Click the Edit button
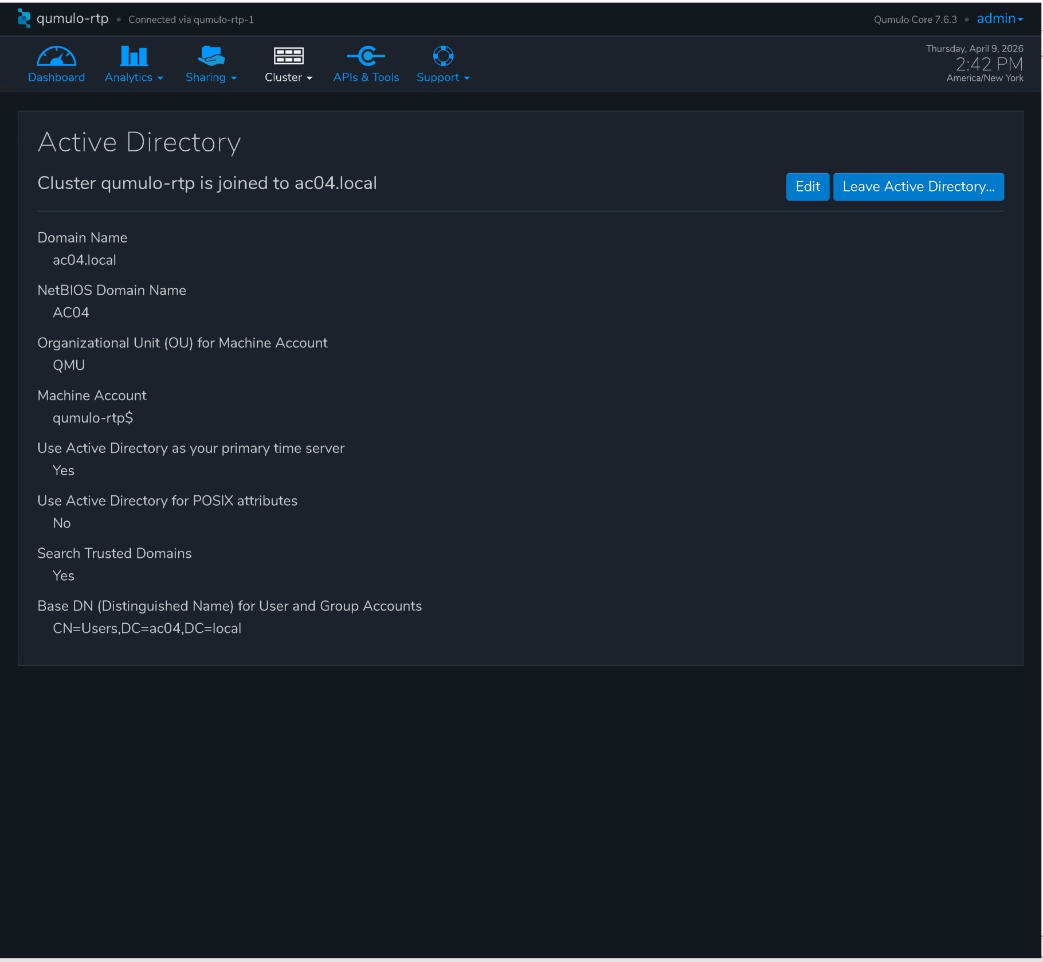This screenshot has width=1043, height=962. tap(807, 187)
